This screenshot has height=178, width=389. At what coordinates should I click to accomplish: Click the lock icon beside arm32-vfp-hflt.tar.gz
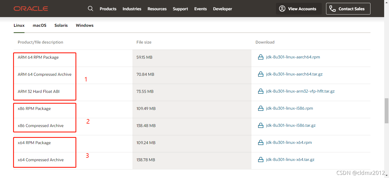pos(261,91)
